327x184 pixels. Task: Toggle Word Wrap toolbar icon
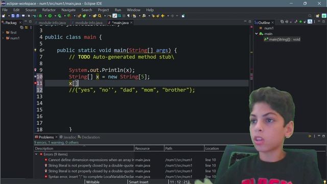tap(119, 16)
